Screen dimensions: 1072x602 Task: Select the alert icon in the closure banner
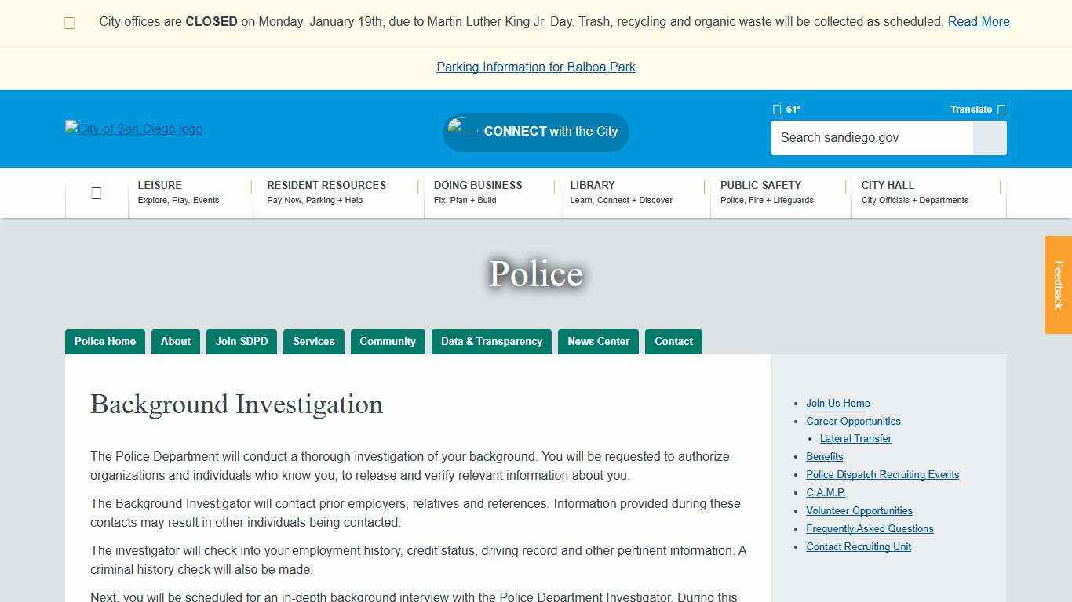pyautogui.click(x=69, y=22)
